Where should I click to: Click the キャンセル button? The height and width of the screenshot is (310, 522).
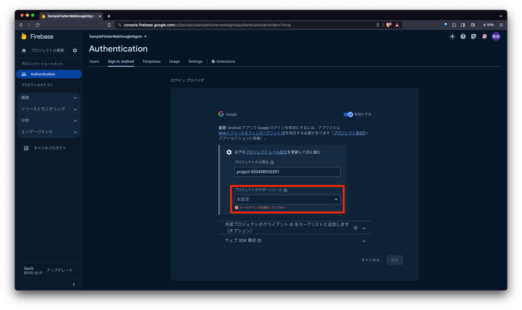370,260
